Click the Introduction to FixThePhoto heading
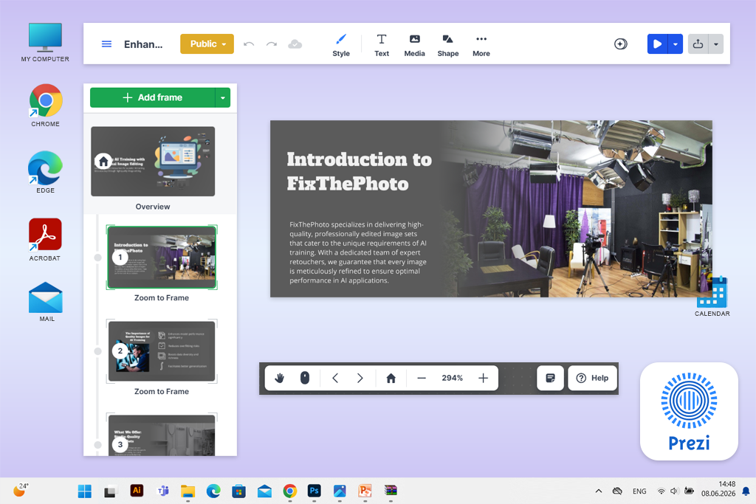Screen dimensions: 756x504 [x=360, y=171]
